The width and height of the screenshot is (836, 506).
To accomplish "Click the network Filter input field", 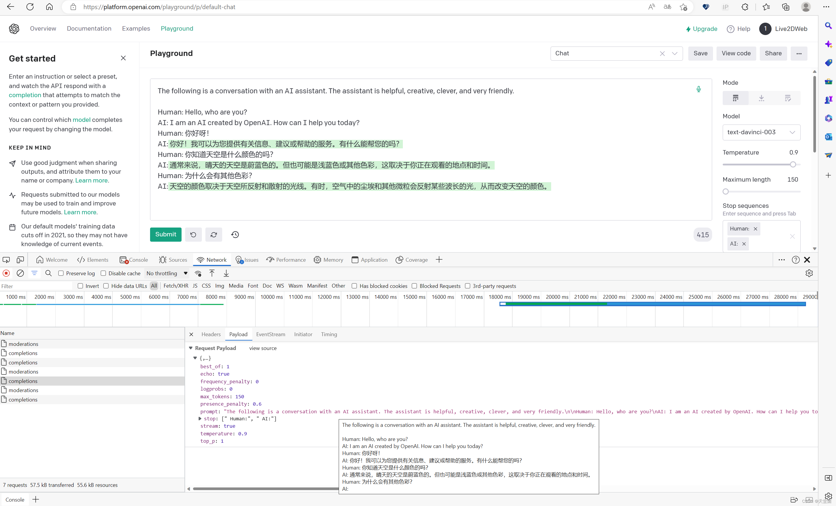I will pos(36,286).
